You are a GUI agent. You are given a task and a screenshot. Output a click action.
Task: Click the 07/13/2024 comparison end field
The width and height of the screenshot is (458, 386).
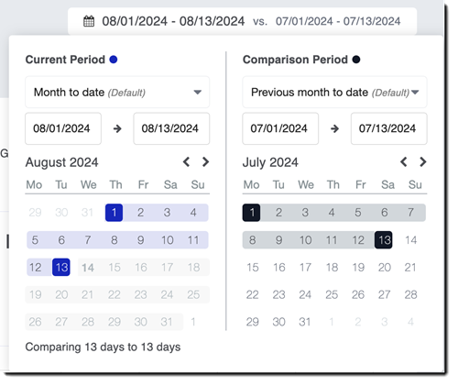tap(389, 128)
